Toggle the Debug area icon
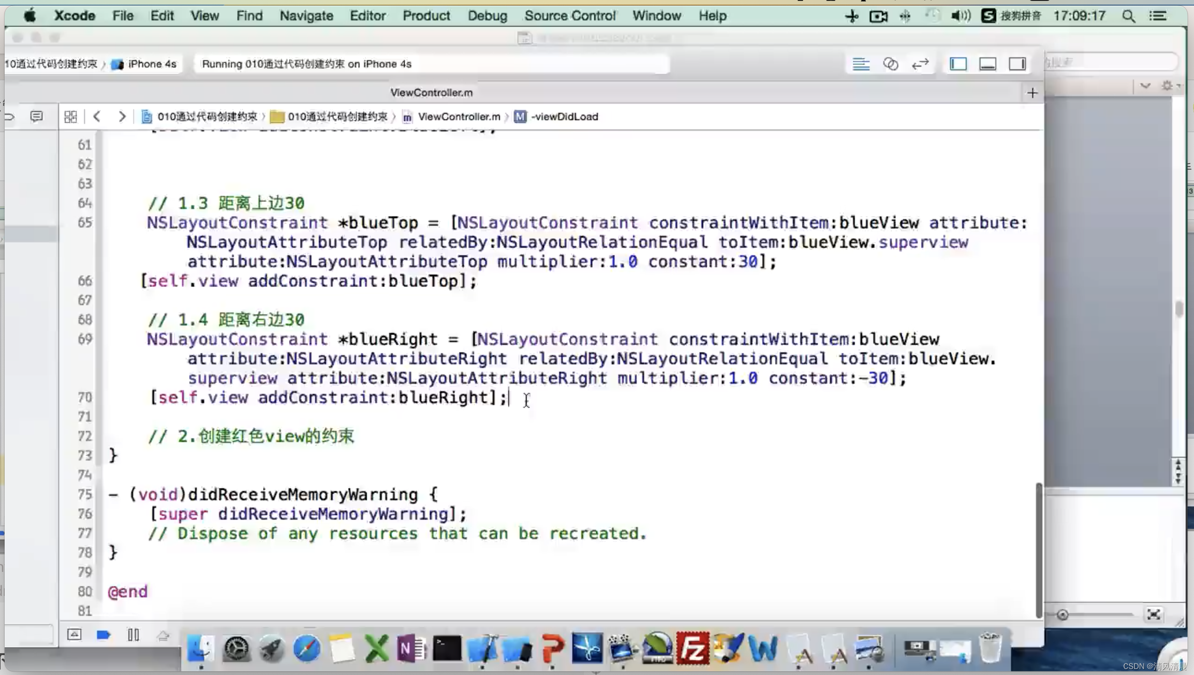Screen dimensions: 1194x675 tap(987, 64)
